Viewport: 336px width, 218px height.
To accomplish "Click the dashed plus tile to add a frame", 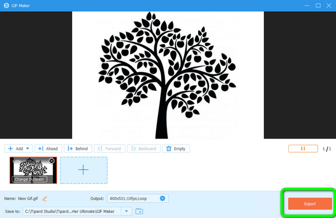I will (x=83, y=170).
